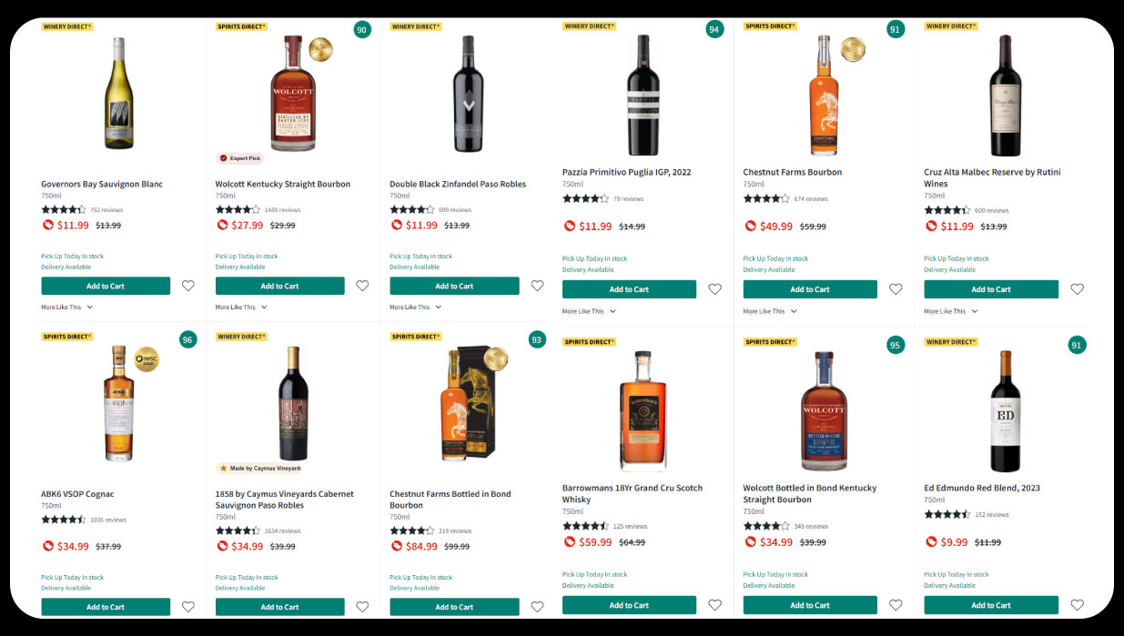Save Double Black Zinfandel to favorites heart
This screenshot has height=636, width=1124.
click(537, 286)
